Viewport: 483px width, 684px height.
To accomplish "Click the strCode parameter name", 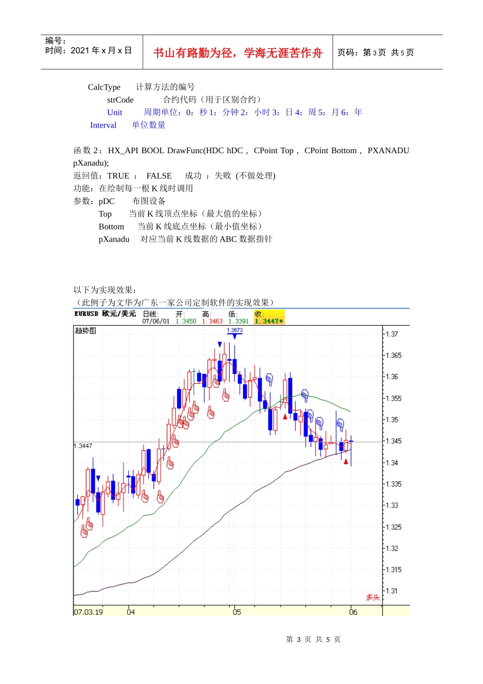I will [x=120, y=100].
